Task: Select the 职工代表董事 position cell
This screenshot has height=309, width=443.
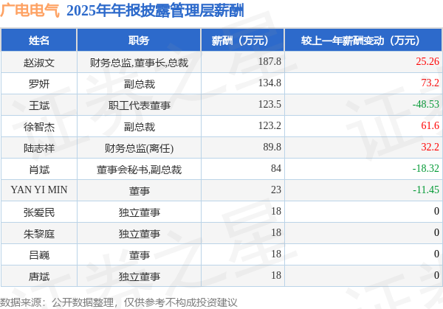Action: (139, 105)
